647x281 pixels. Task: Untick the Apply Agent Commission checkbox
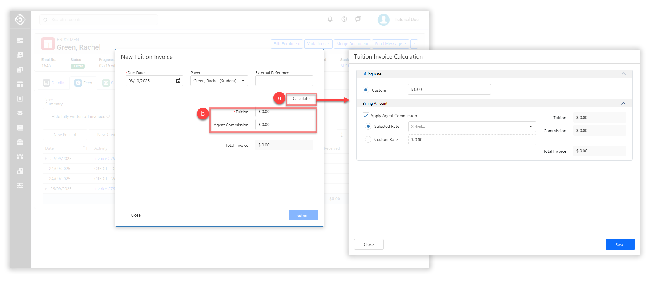click(x=366, y=116)
